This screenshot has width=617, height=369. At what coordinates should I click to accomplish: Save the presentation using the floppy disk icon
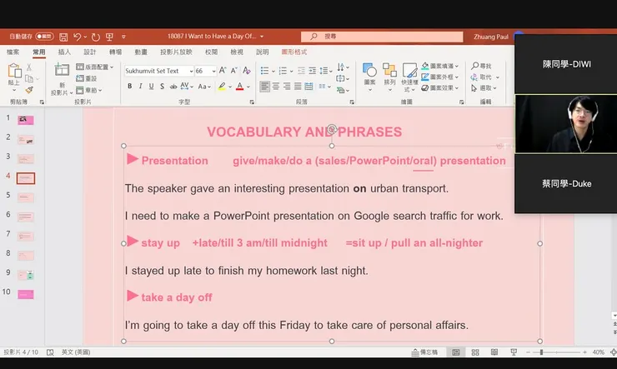coord(63,37)
